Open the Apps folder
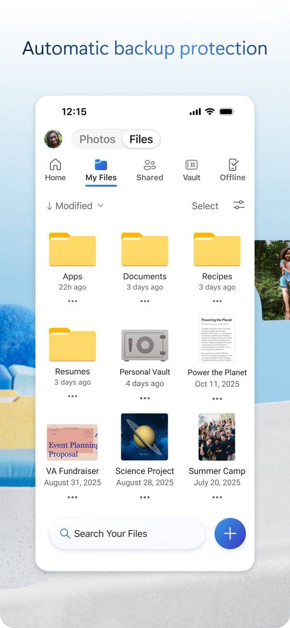The image size is (290, 628). (x=72, y=250)
